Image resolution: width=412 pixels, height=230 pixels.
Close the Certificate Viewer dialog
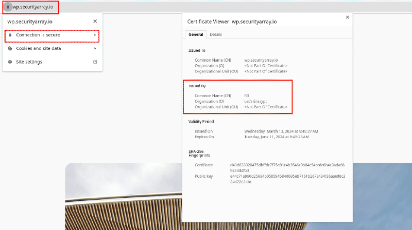347,17
